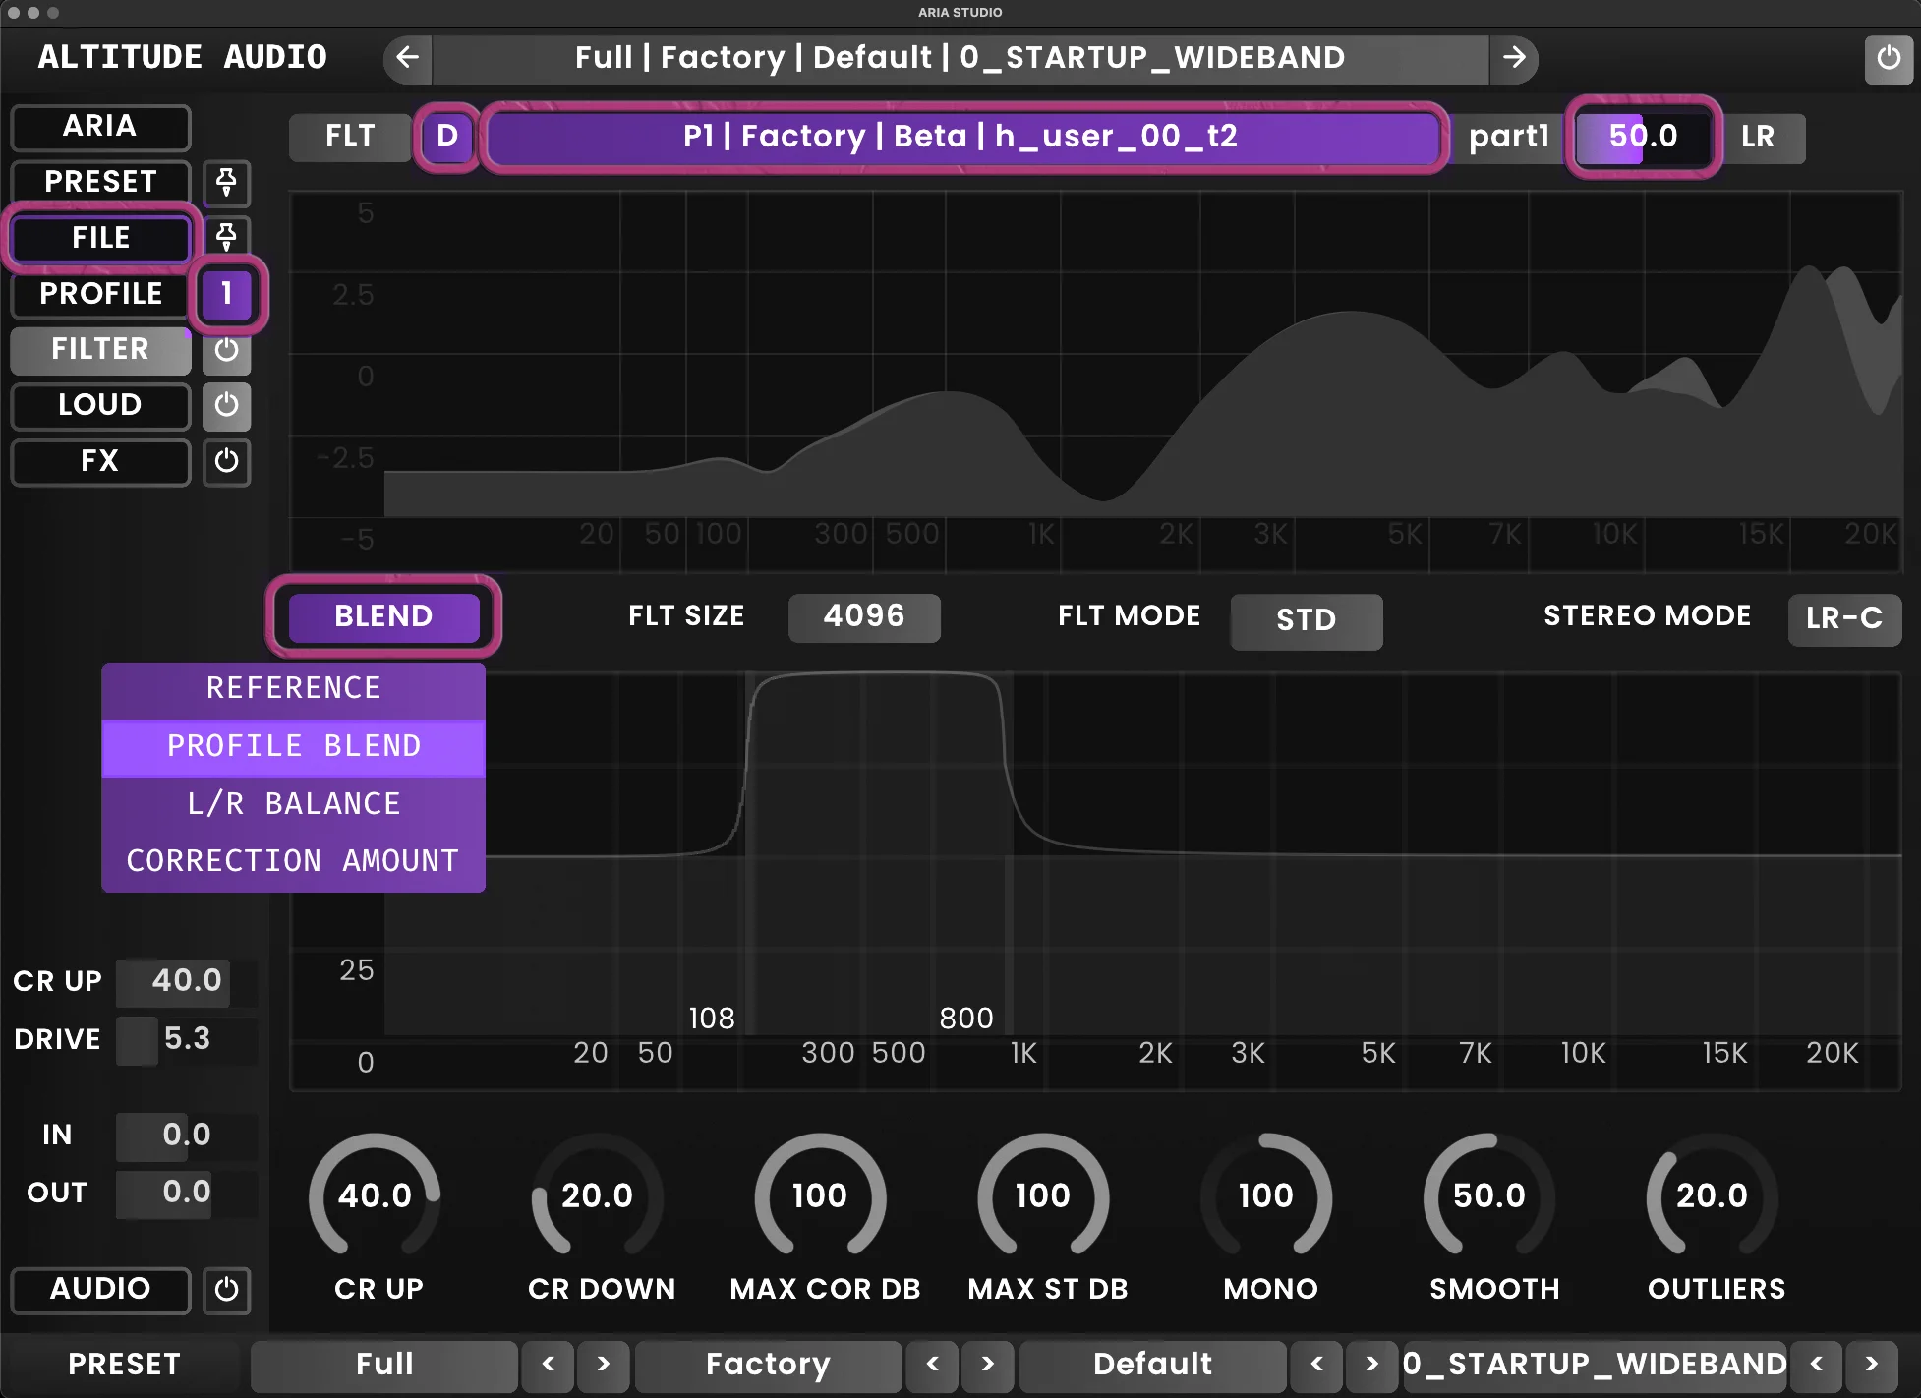The image size is (1921, 1398).
Task: Click the D button next to FLT
Action: click(x=447, y=137)
